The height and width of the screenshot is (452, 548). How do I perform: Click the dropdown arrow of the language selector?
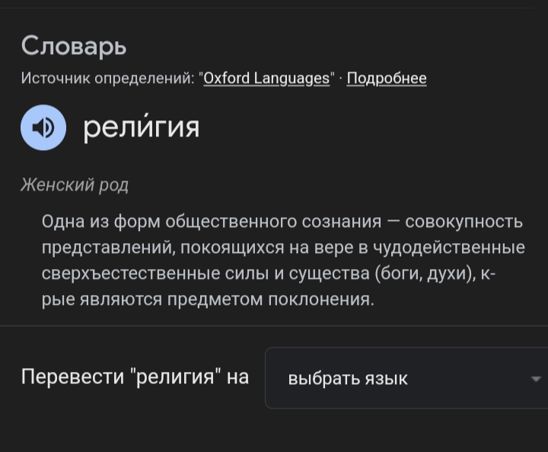pyautogui.click(x=535, y=379)
